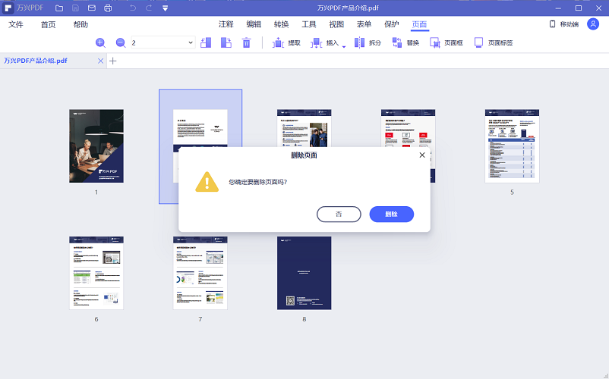Select the Replace page (替换) tool
609x379 pixels.
[x=405, y=42]
